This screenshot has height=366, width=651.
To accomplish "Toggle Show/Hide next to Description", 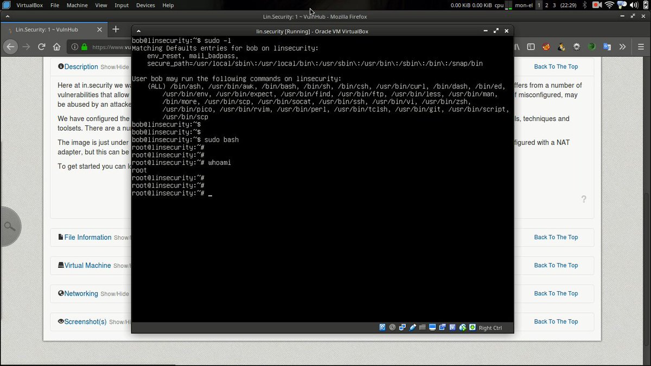I will [114, 67].
